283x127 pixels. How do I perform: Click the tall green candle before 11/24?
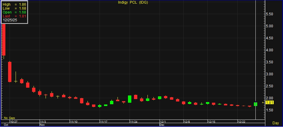[x=130, y=99]
